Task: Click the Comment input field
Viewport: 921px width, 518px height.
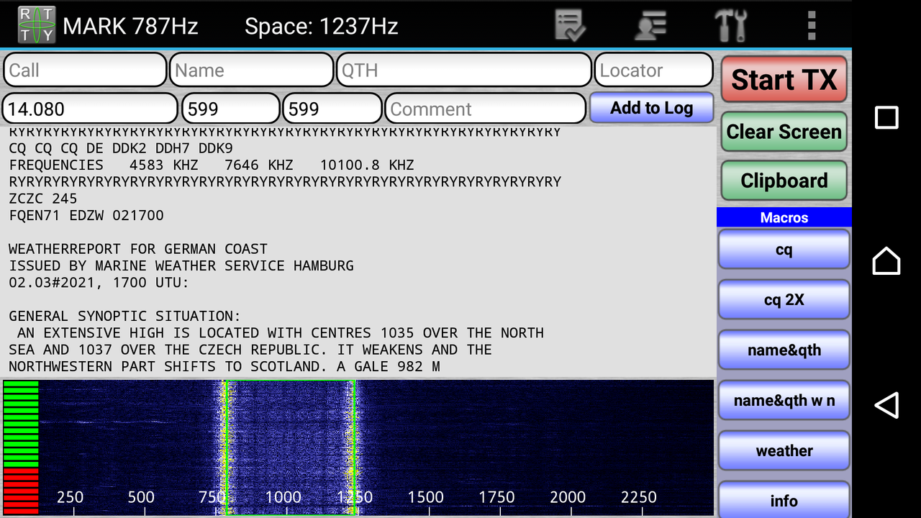Action: coord(486,109)
